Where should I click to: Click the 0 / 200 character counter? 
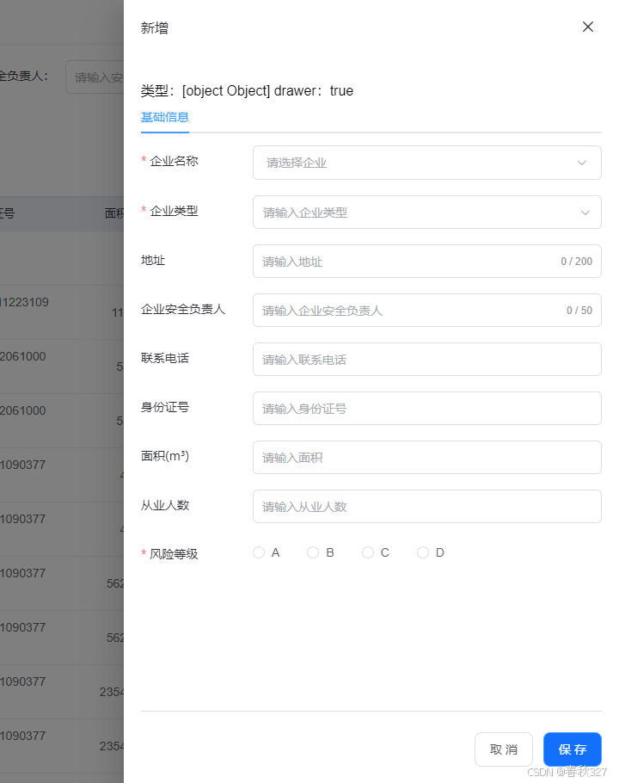576,262
